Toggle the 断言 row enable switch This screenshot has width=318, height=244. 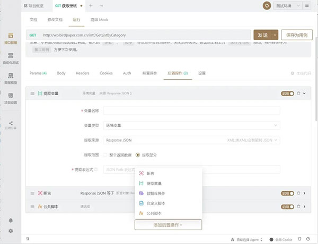tap(287, 193)
